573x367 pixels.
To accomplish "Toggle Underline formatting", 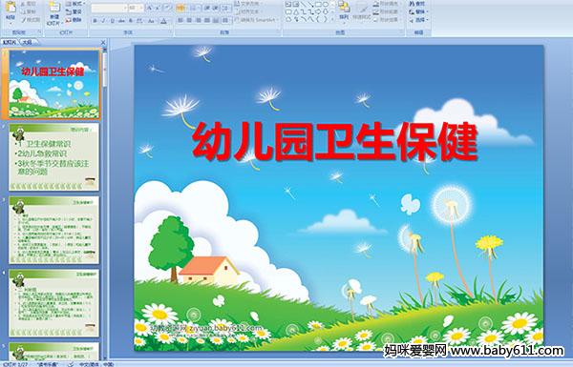I will (112, 21).
